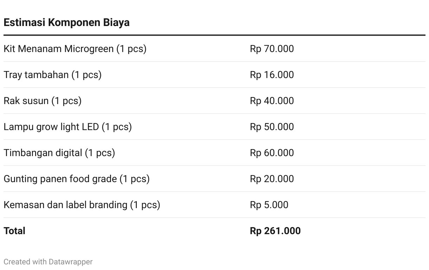Select the Timbangan digital item label

pos(59,153)
